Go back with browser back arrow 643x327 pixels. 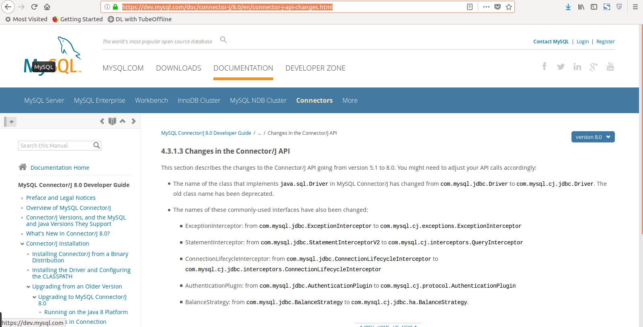(x=8, y=7)
